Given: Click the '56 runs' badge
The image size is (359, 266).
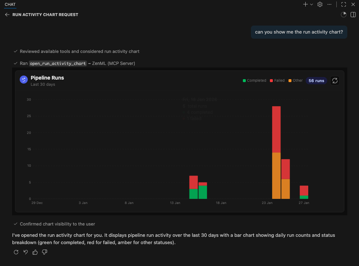Looking at the screenshot, I should coord(316,81).
